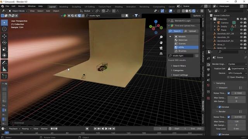Choose the Rotate tool
248x139 pixels.
[4, 42]
